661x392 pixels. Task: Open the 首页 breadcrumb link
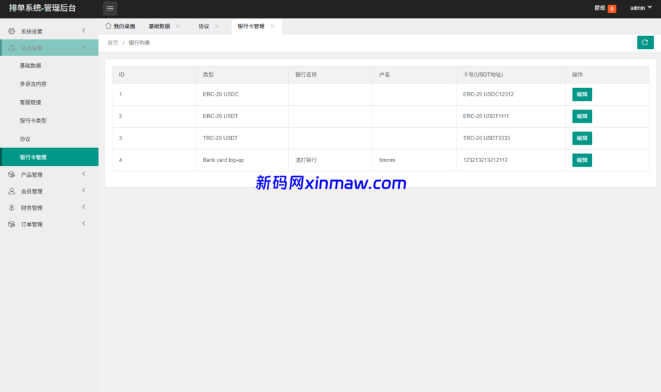click(x=112, y=42)
